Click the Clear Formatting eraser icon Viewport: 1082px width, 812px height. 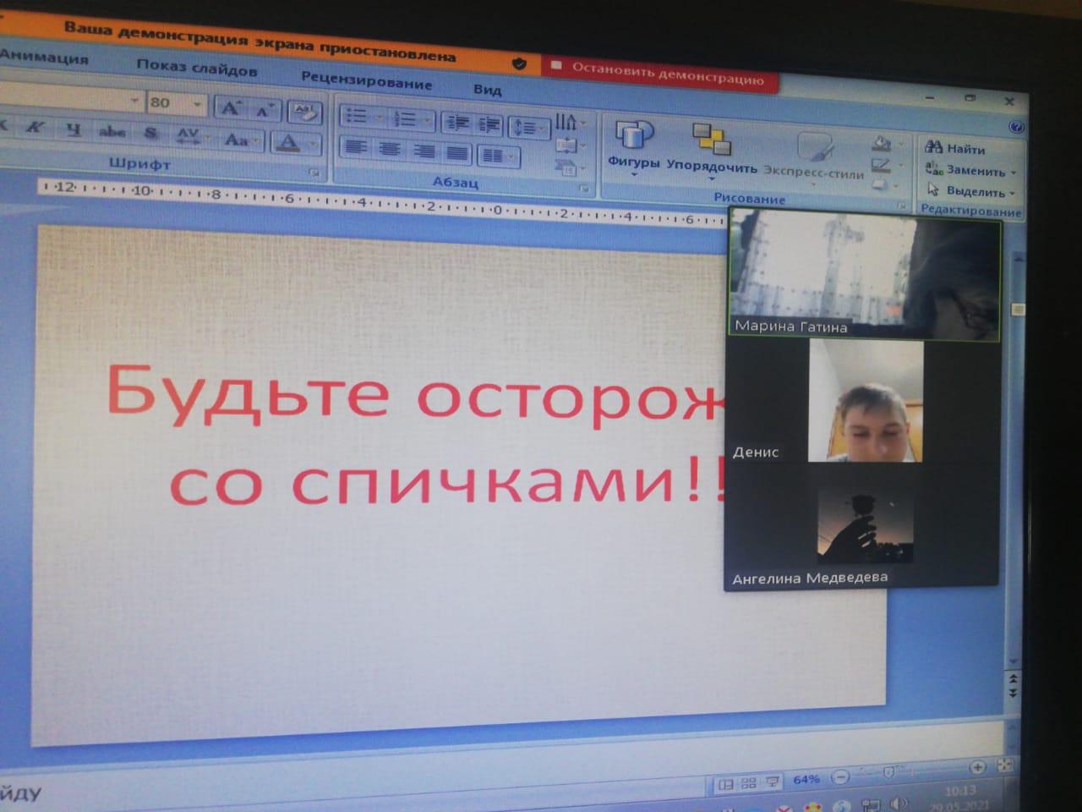point(303,112)
